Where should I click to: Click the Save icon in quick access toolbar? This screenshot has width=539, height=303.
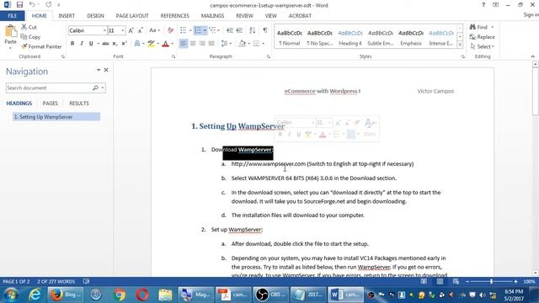(x=19, y=5)
